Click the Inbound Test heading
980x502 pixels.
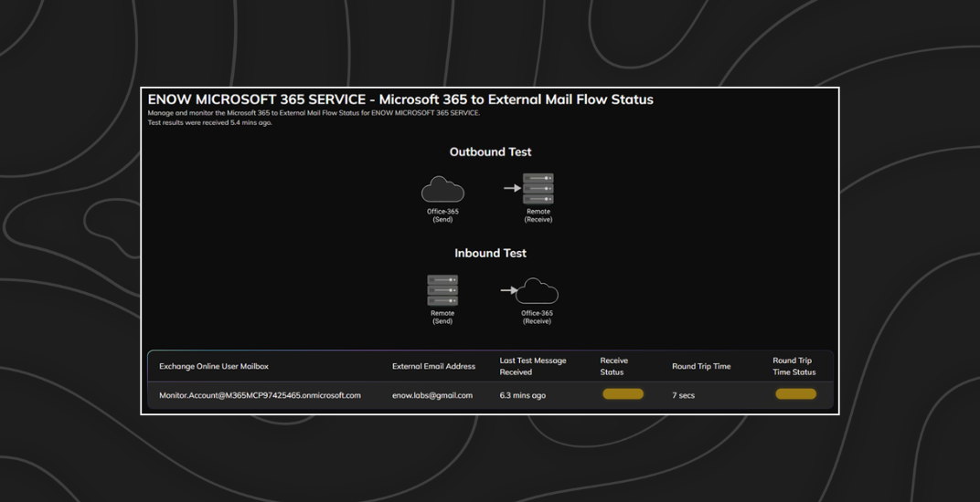[x=490, y=253]
